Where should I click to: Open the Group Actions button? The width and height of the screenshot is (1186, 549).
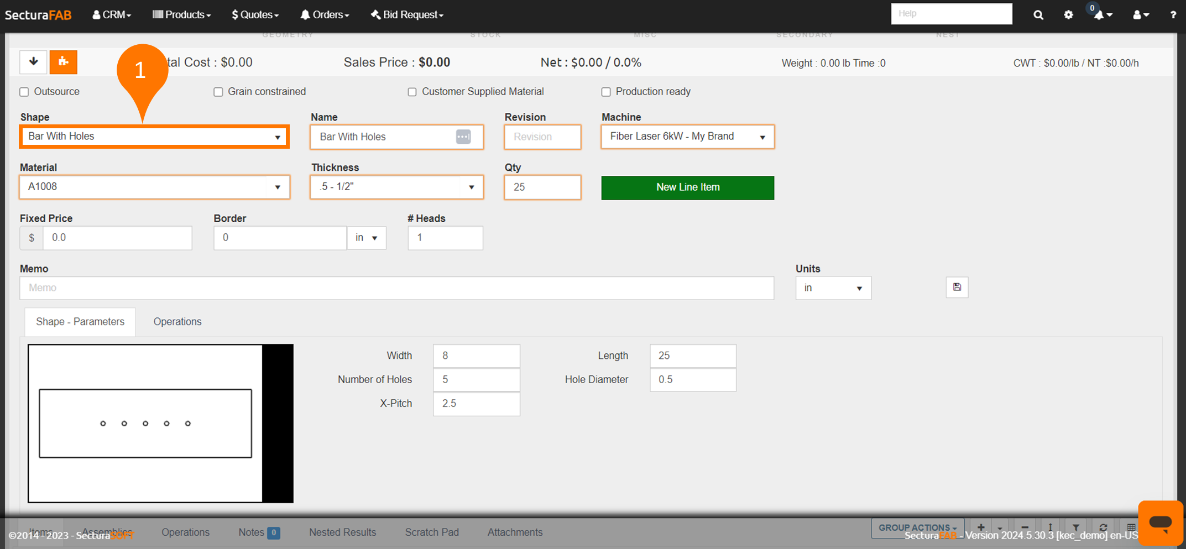coord(917,527)
